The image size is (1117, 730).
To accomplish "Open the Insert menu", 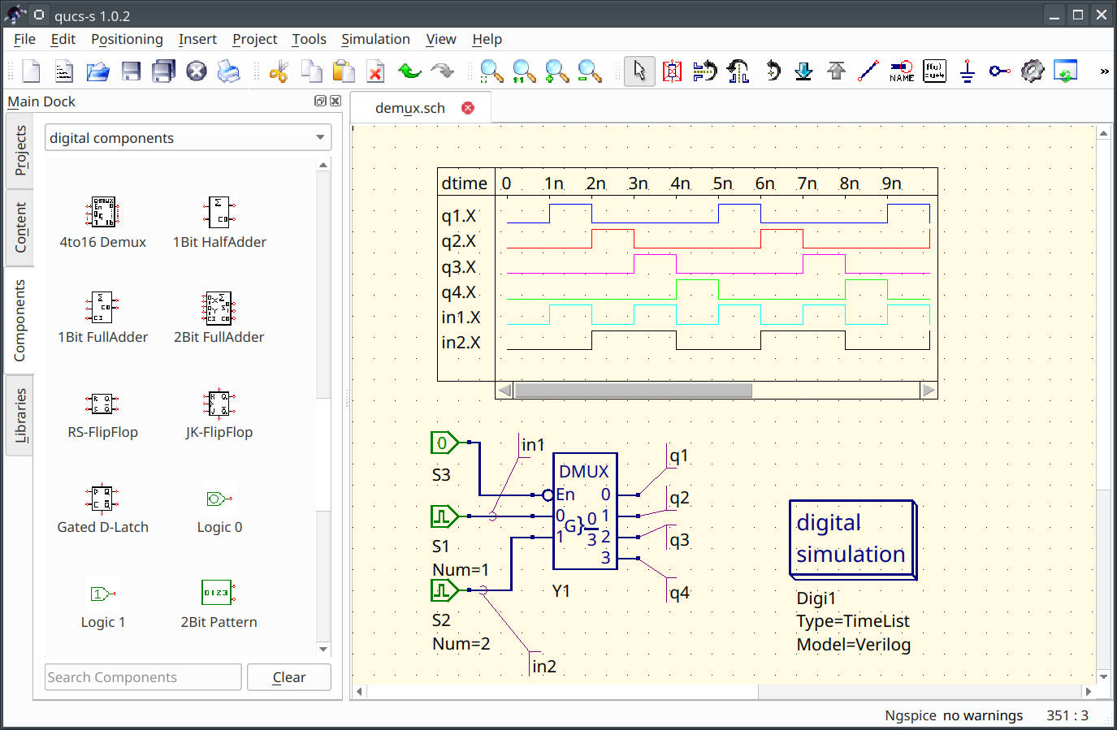I will point(197,39).
